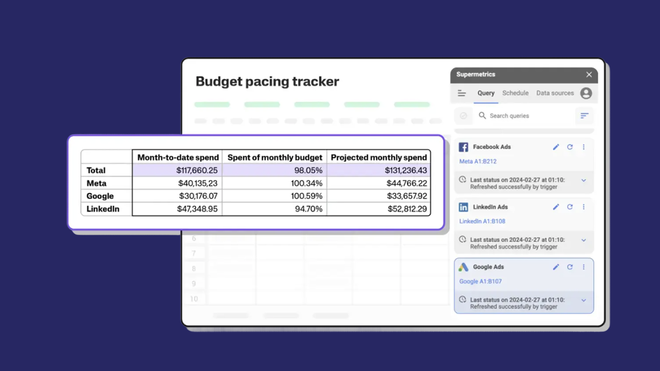This screenshot has width=660, height=371.
Task: Open Google Ads three-dot menu
Action: click(583, 267)
